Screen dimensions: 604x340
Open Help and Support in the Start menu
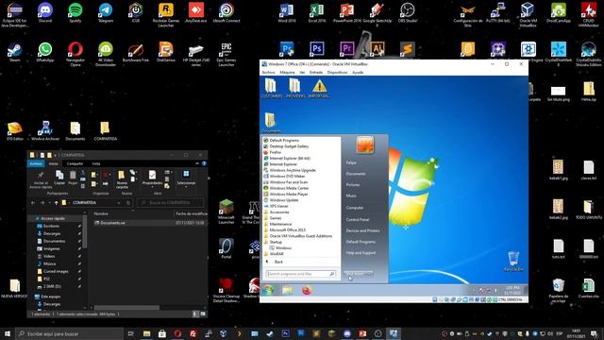coord(361,253)
